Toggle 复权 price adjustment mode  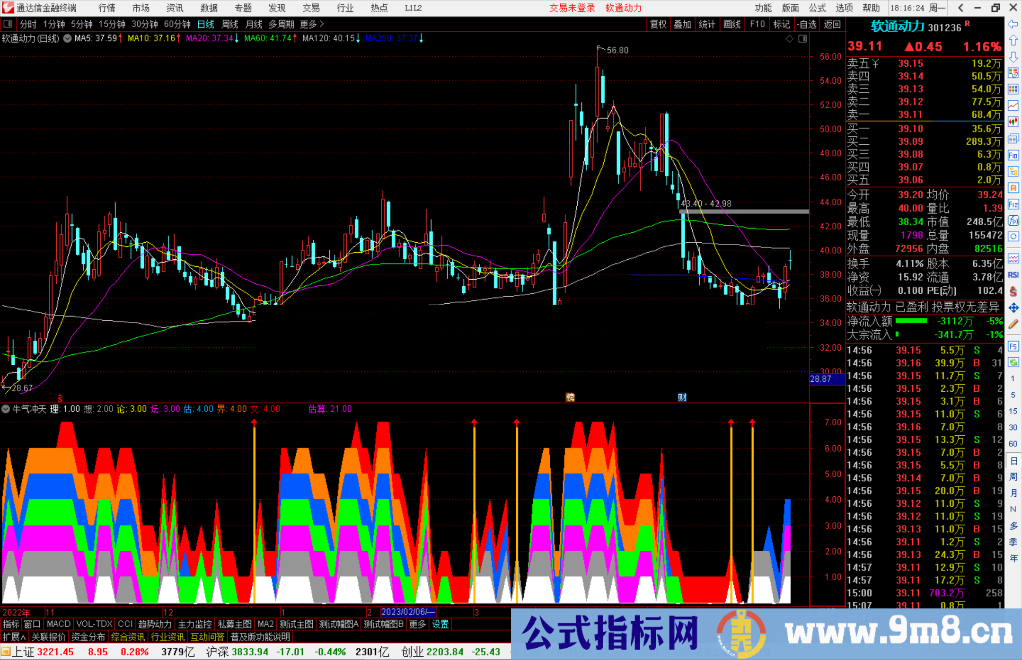pyautogui.click(x=658, y=24)
